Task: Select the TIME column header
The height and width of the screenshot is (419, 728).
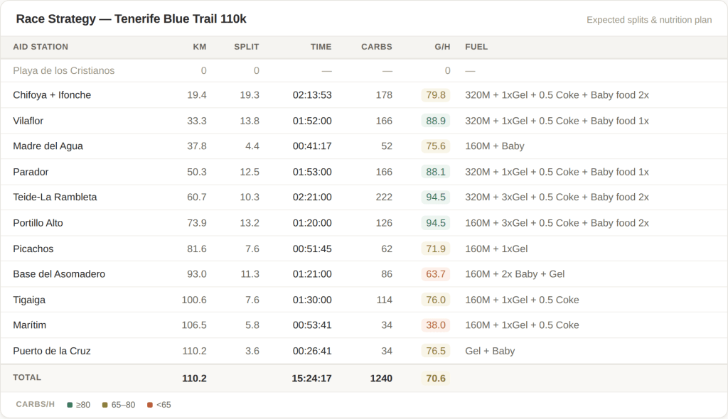Action: 321,47
